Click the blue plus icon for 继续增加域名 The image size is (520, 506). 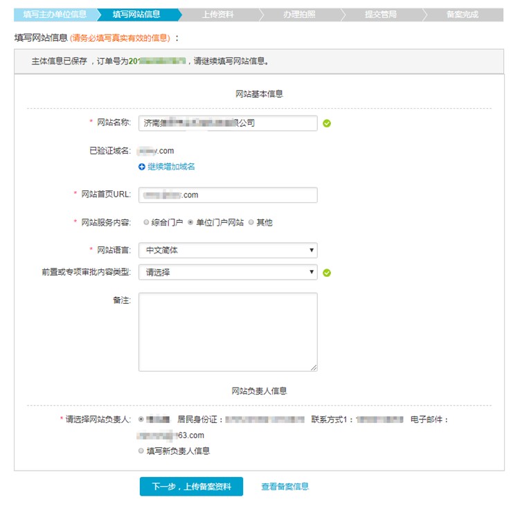(142, 167)
